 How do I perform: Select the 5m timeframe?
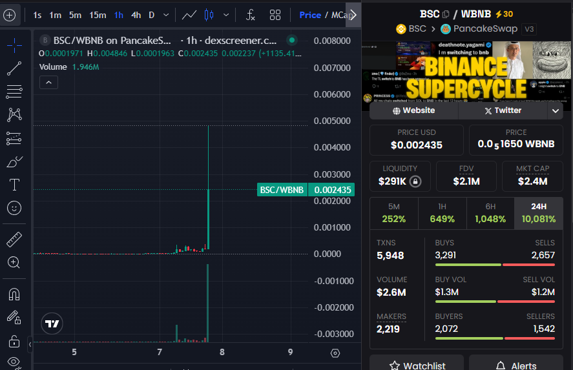click(76, 15)
